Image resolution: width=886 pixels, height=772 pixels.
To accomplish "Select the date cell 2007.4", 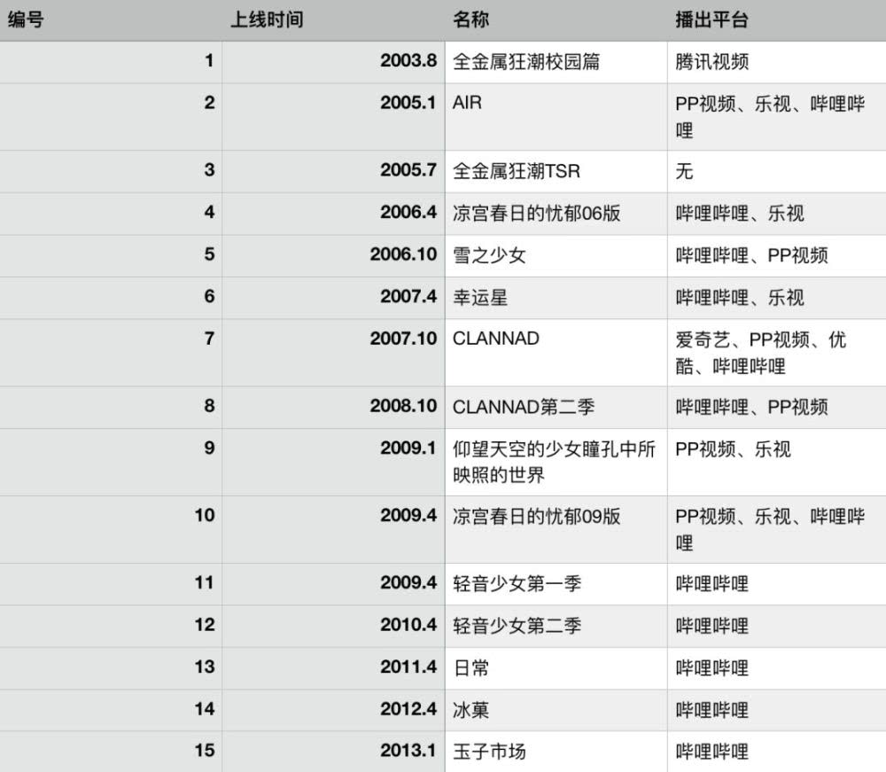I will (x=333, y=298).
